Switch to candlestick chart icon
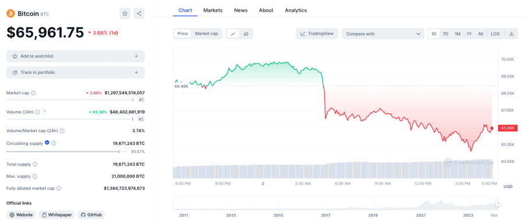The height and width of the screenshot is (223, 525). 246,34
